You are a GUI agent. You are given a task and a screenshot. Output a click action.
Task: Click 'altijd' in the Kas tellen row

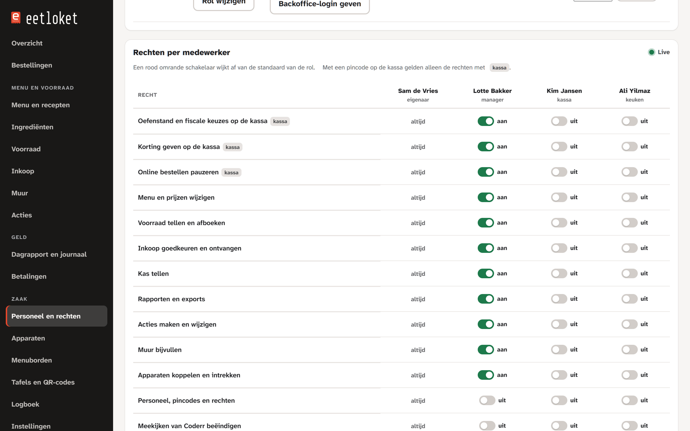point(418,274)
